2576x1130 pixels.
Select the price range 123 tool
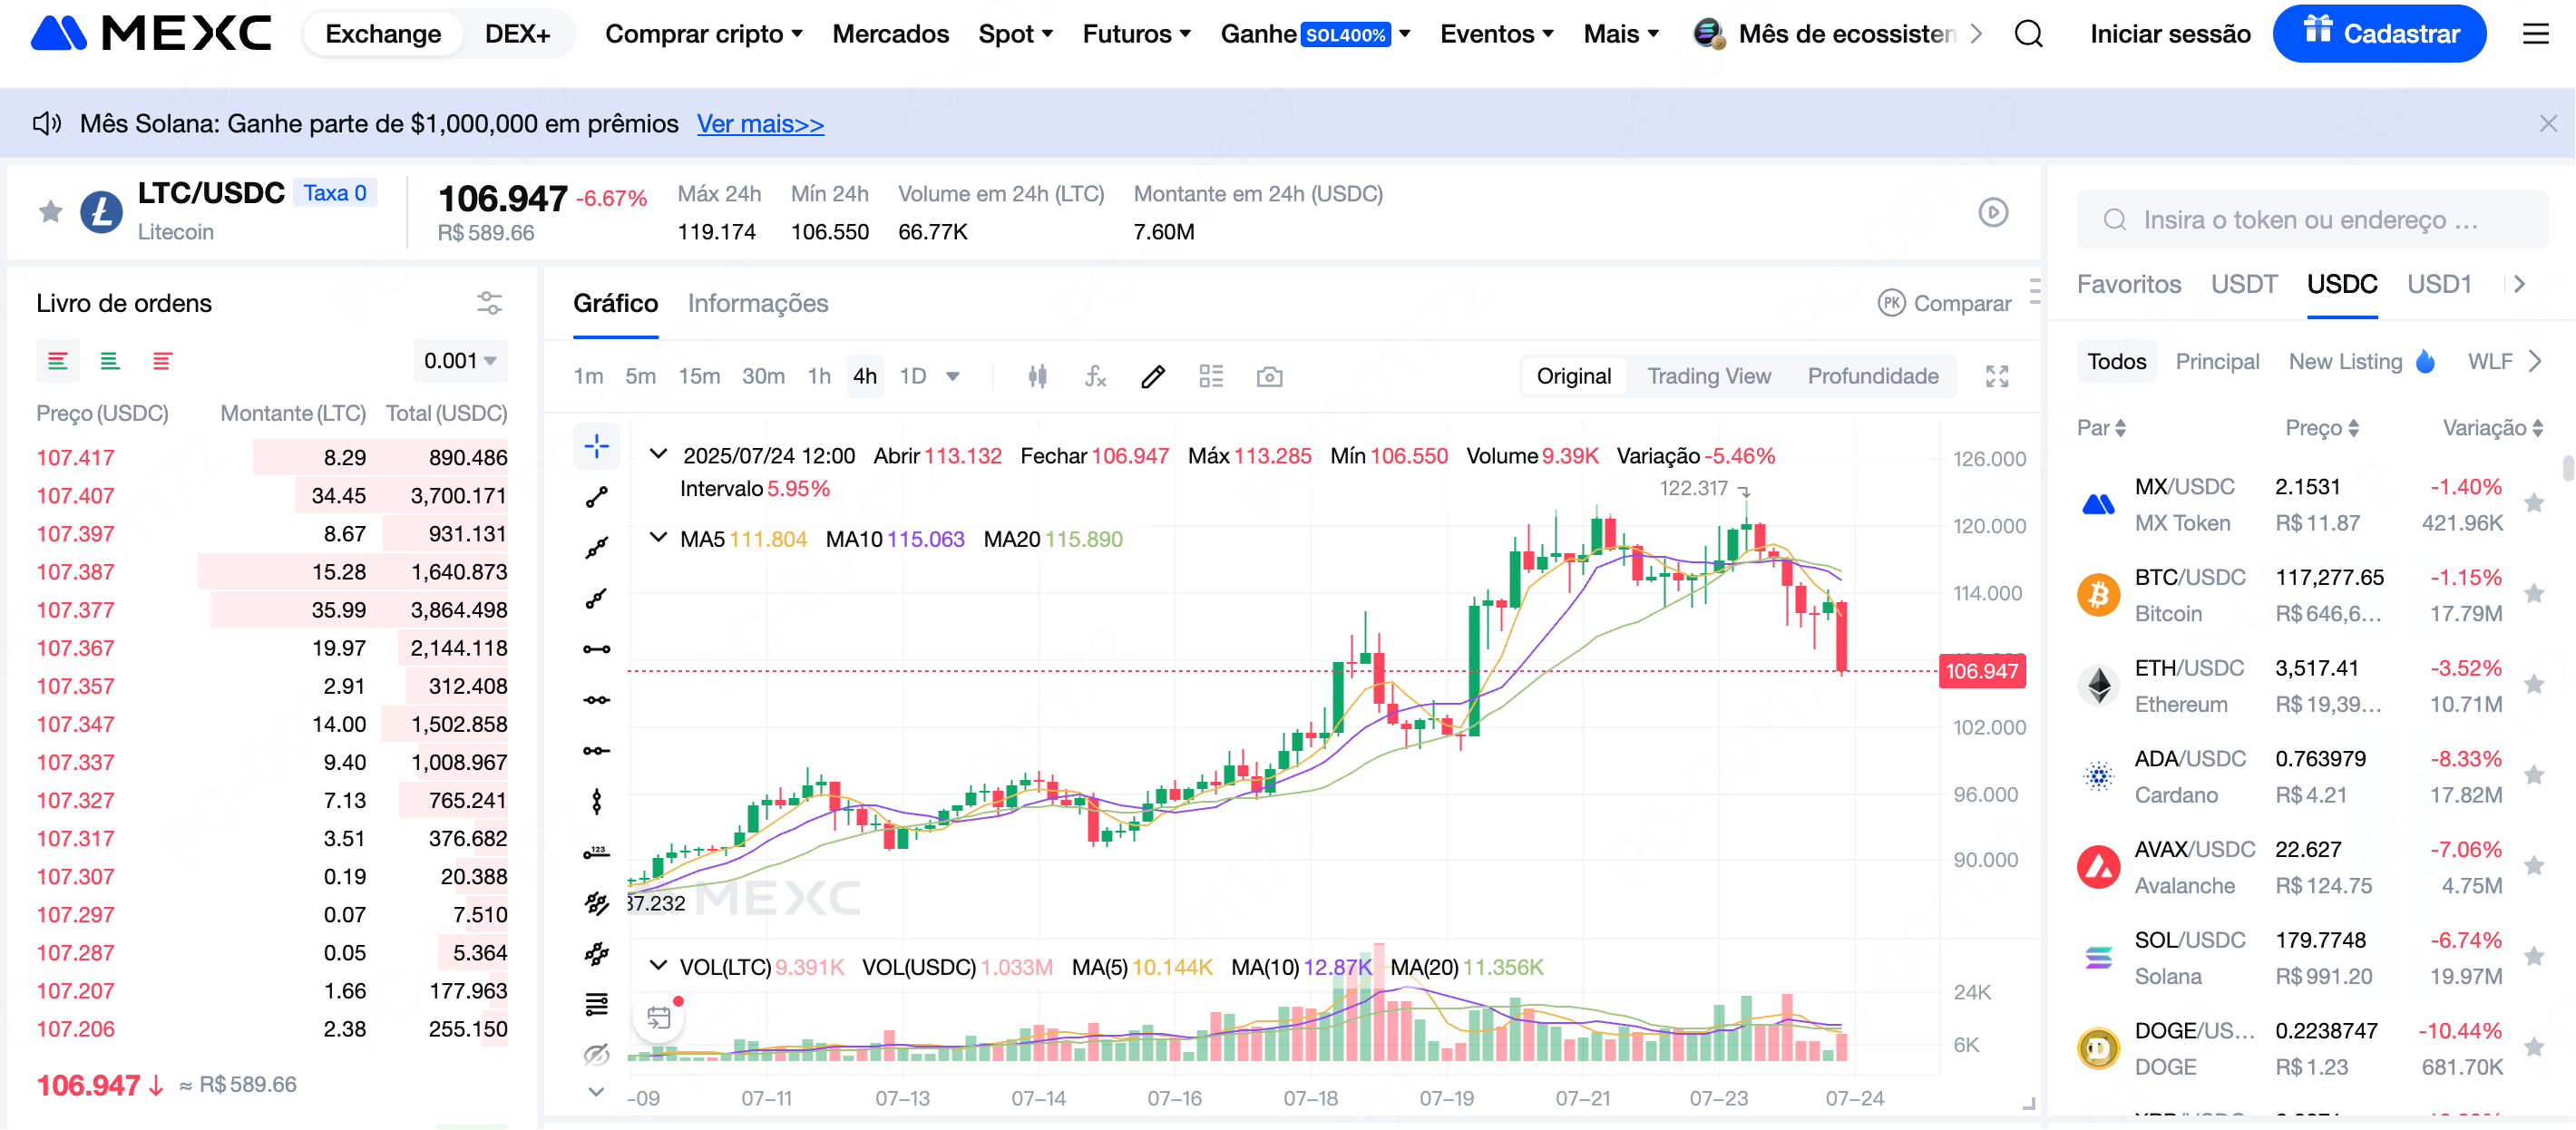[x=597, y=853]
